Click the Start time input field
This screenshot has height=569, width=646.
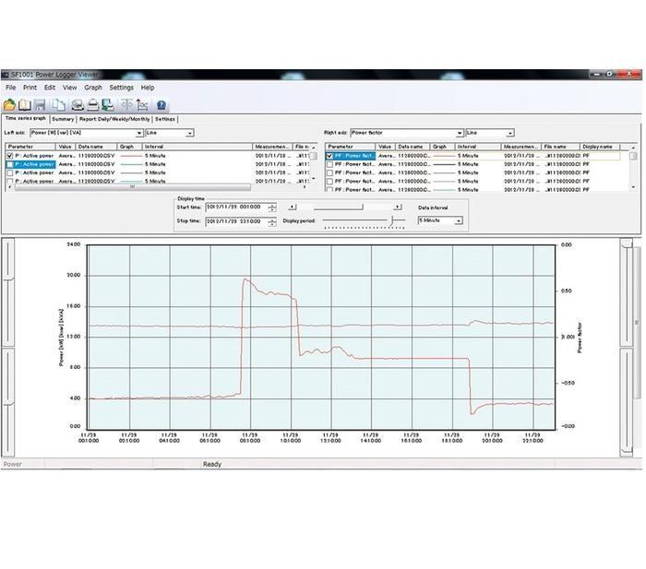click(x=235, y=207)
